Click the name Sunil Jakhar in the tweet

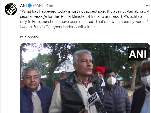click(85, 27)
